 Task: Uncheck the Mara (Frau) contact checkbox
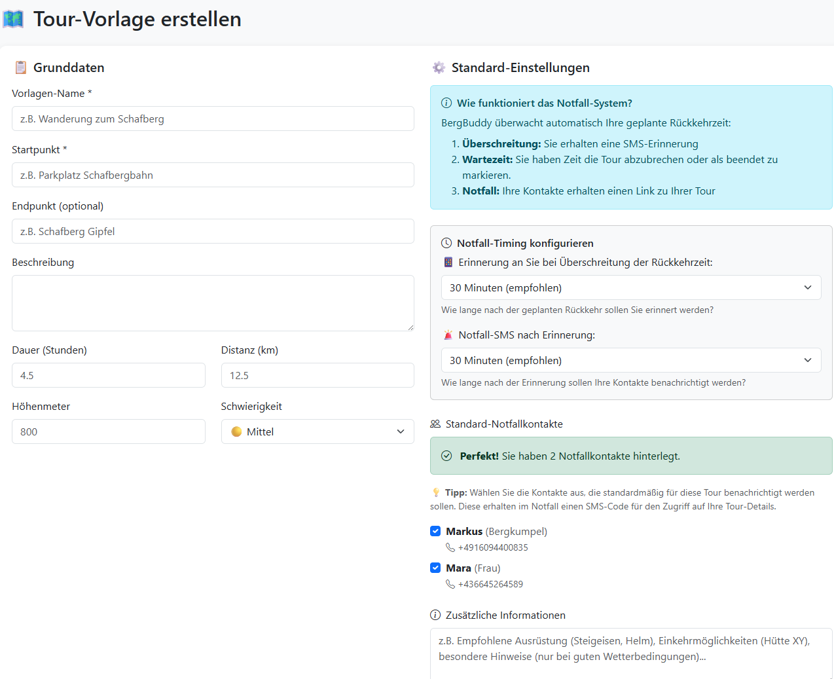point(435,568)
